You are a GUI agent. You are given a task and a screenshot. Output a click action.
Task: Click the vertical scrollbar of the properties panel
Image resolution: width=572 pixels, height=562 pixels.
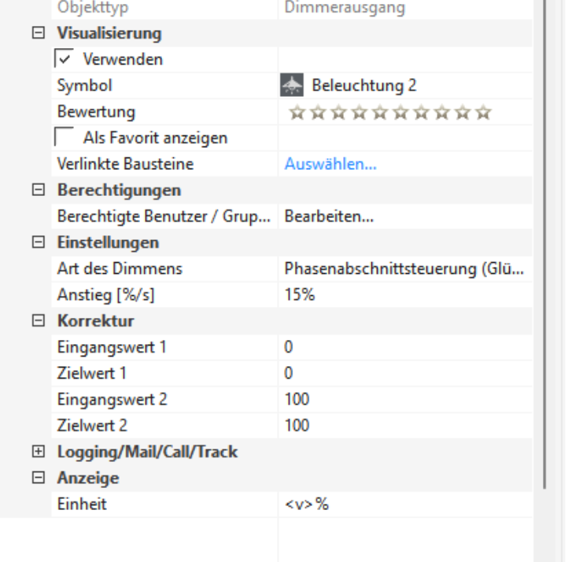[x=545, y=236]
